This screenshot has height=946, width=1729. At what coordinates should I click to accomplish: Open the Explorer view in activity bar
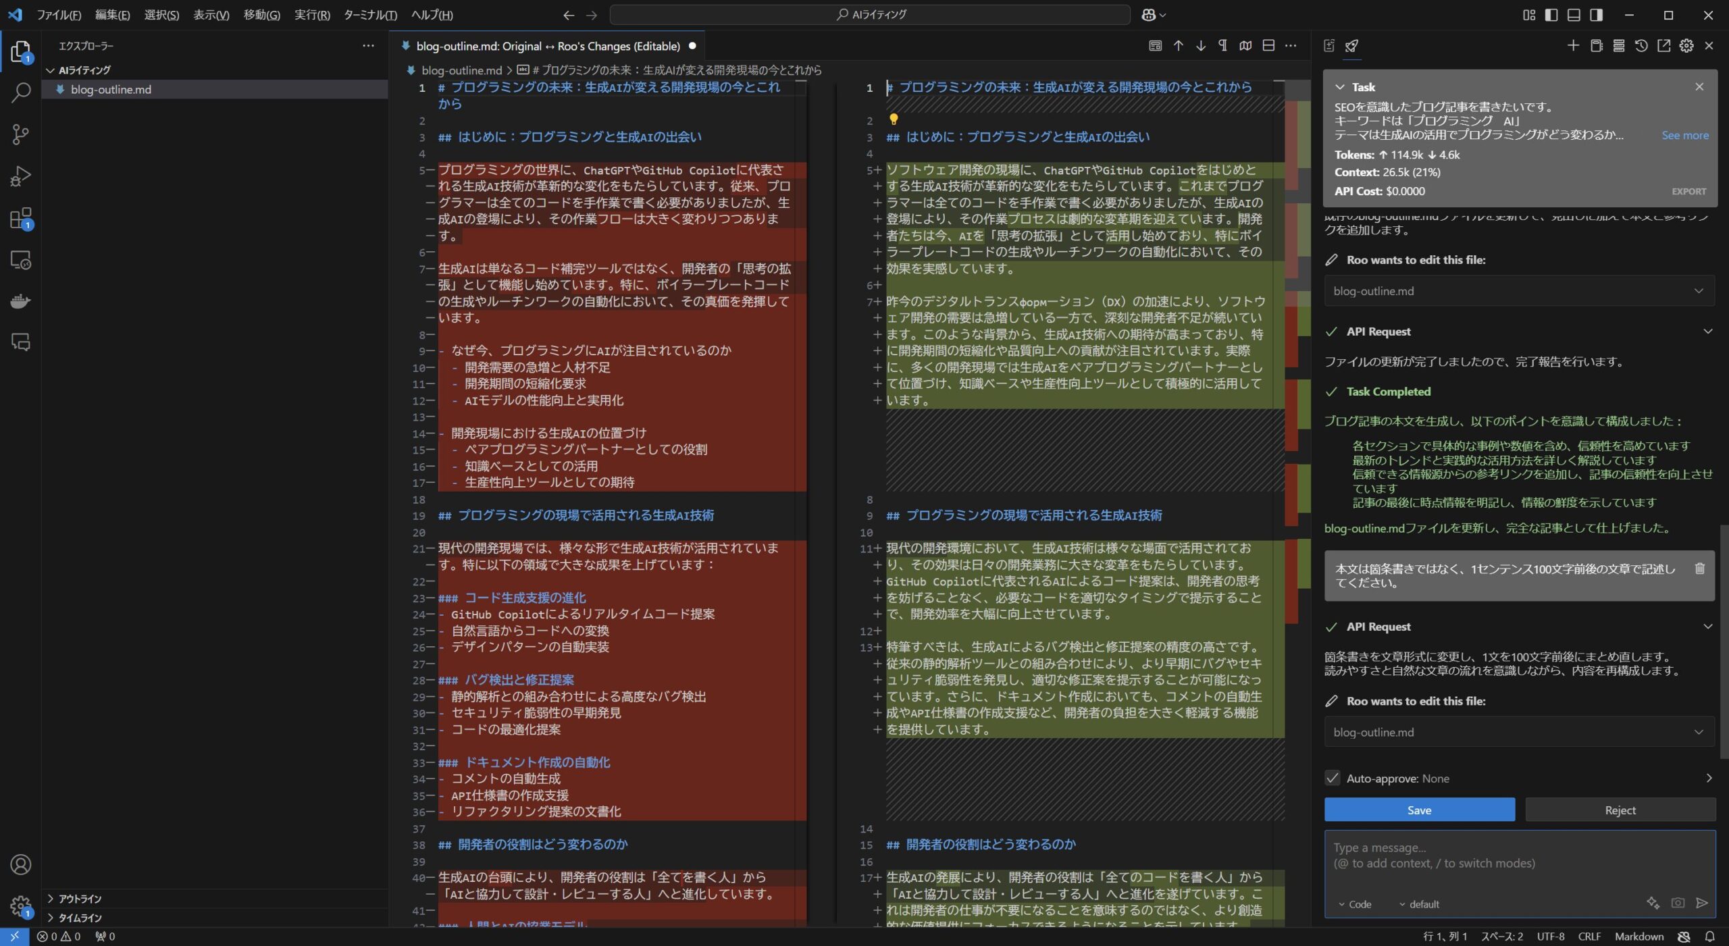[x=20, y=51]
